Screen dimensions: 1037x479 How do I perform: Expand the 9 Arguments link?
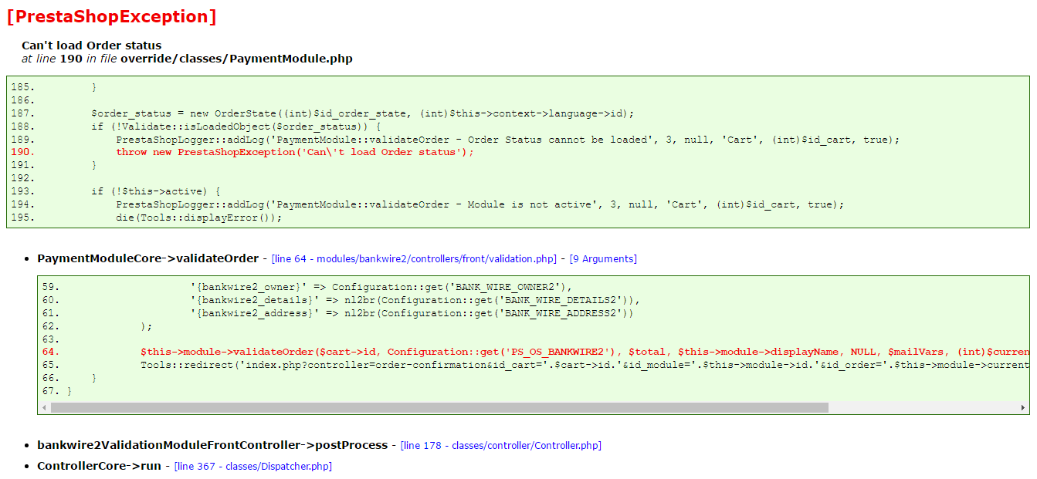click(x=603, y=259)
